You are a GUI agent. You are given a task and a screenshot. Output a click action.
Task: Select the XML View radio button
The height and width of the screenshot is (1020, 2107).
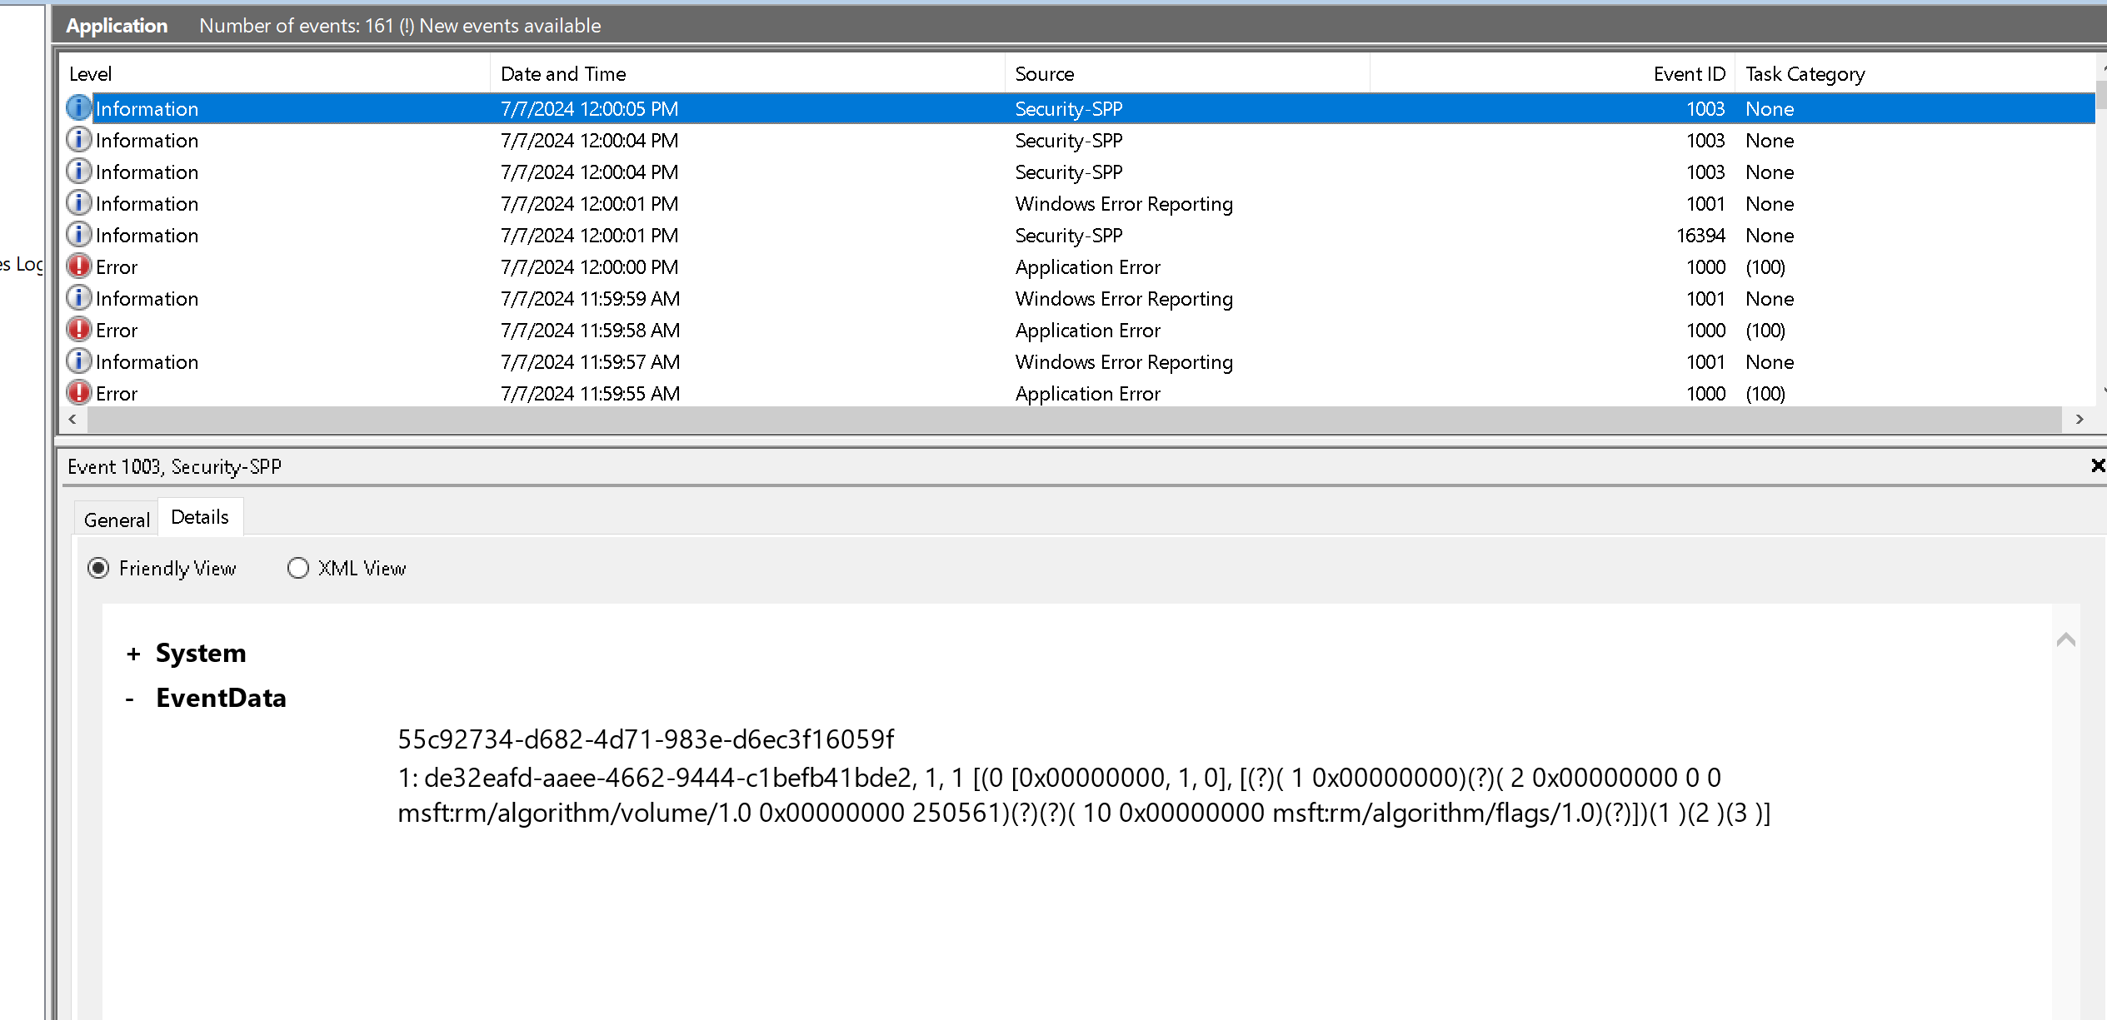pos(298,568)
